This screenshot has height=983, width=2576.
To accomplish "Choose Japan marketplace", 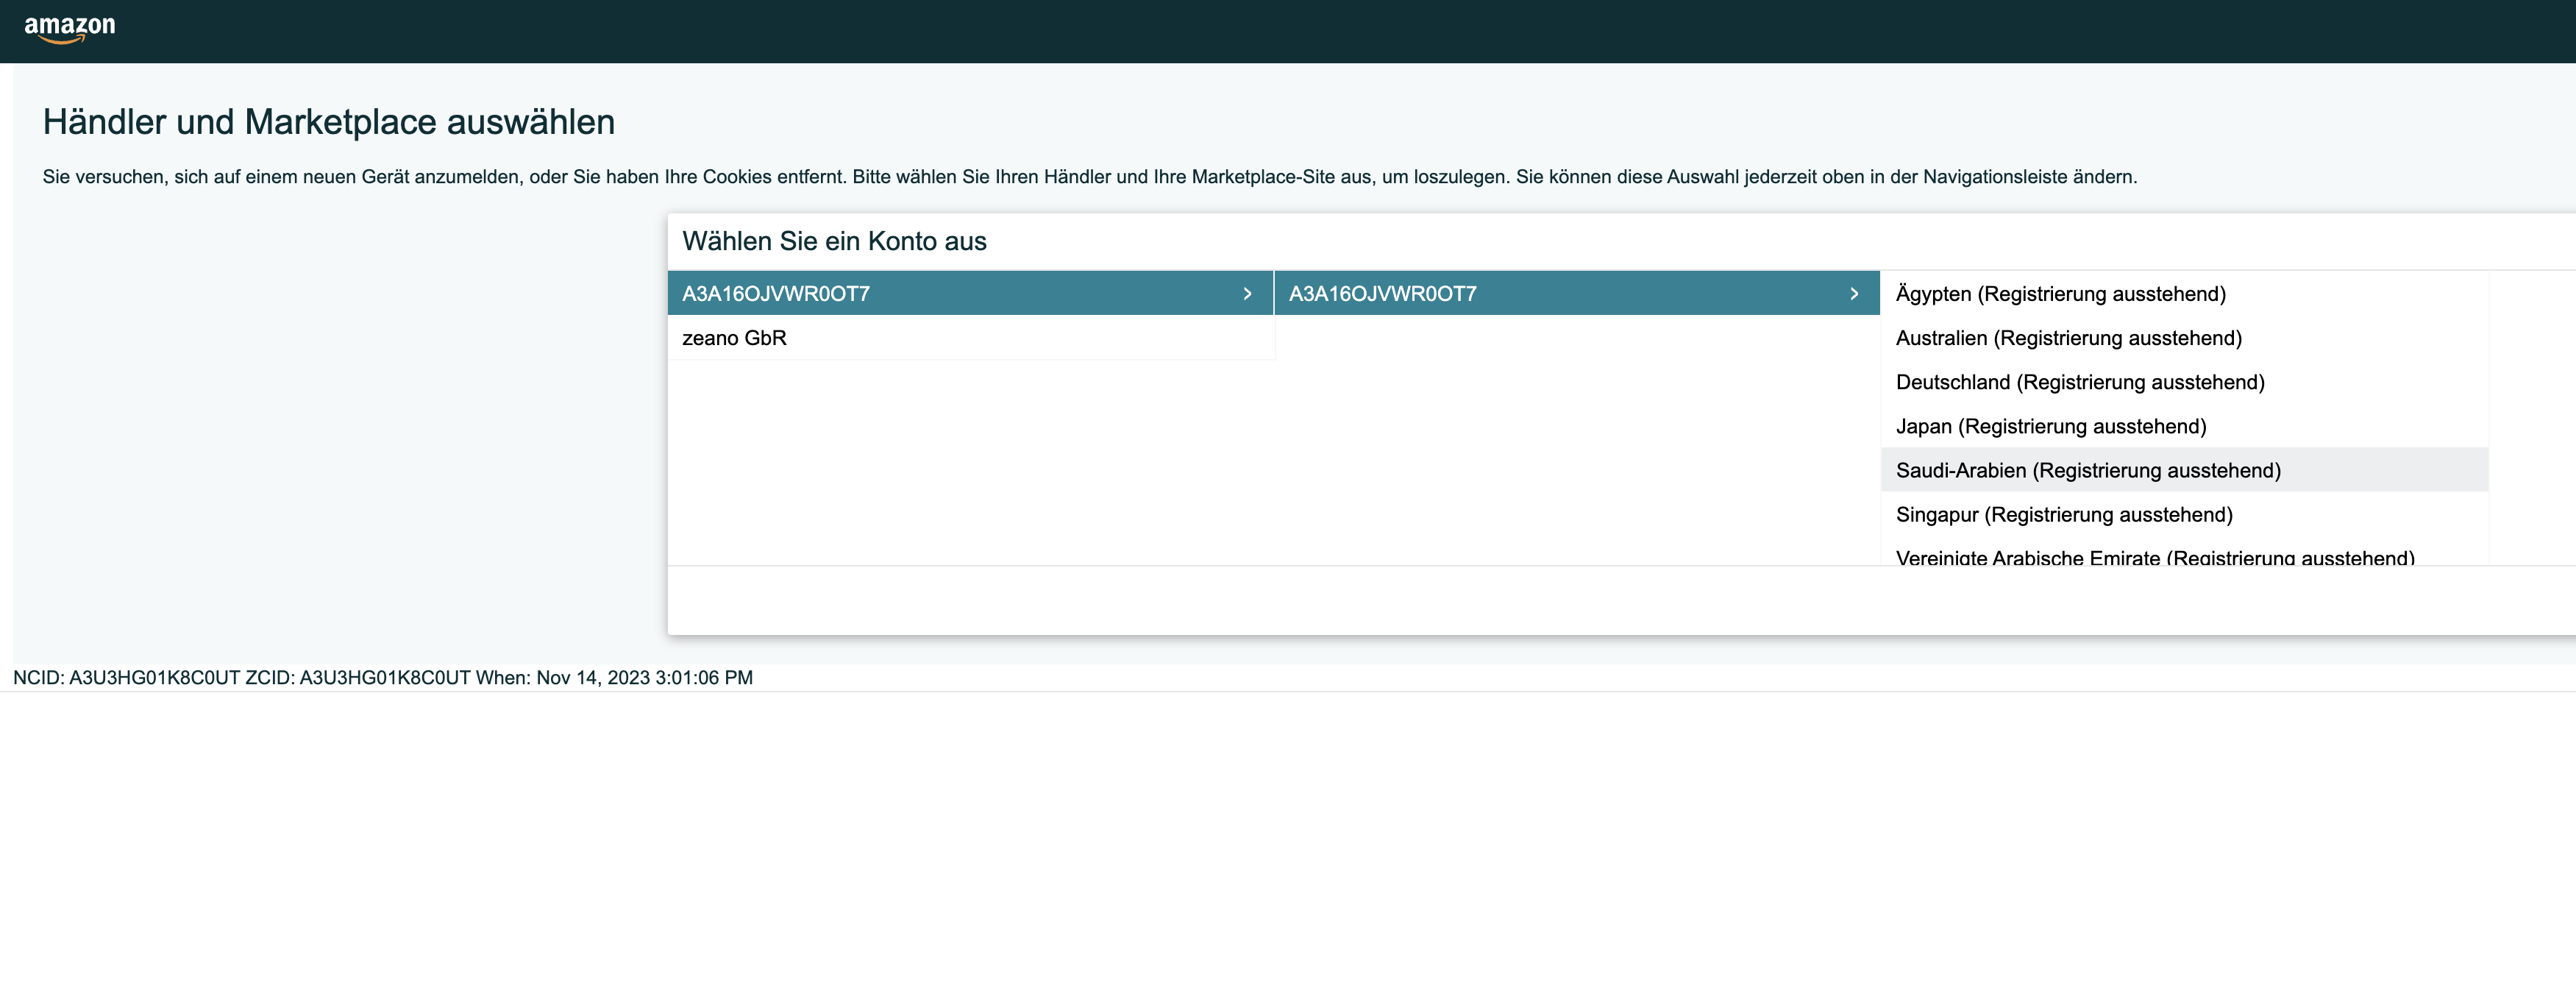I will [2184, 426].
